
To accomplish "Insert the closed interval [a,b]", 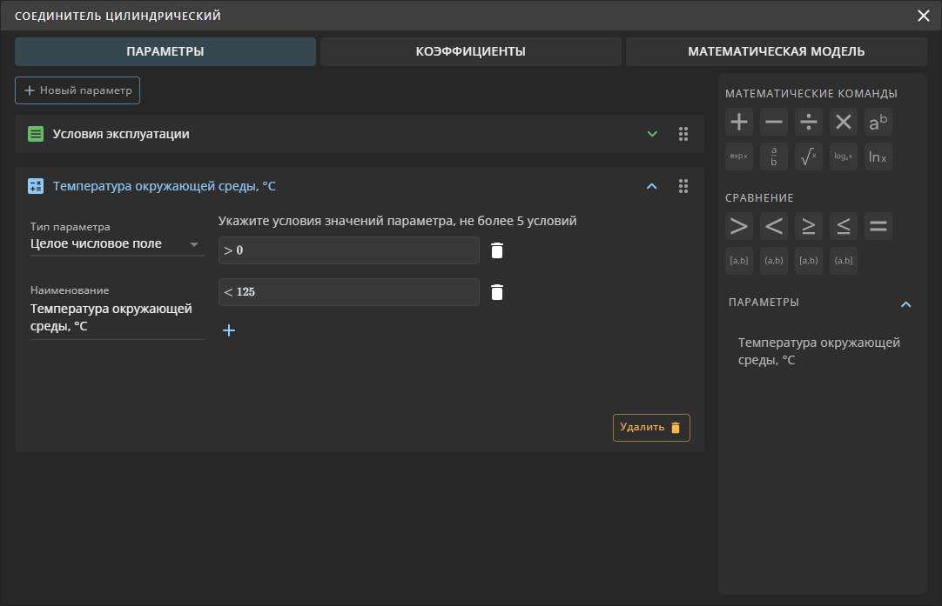I will 739,261.
